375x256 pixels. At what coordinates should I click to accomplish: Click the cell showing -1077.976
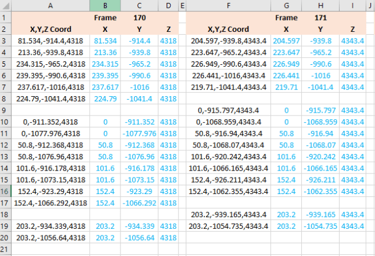click(x=139, y=134)
